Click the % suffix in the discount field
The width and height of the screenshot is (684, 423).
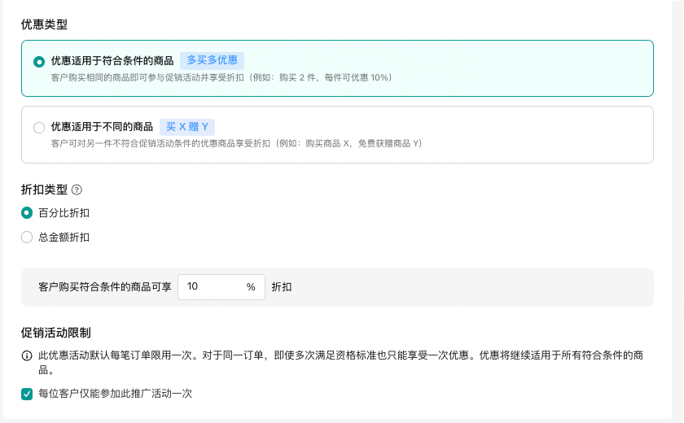click(251, 287)
